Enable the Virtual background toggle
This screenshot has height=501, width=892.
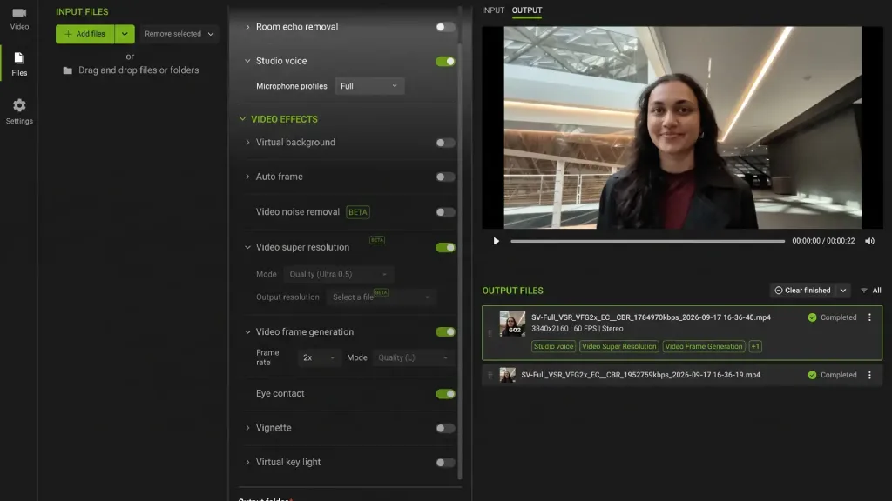445,143
